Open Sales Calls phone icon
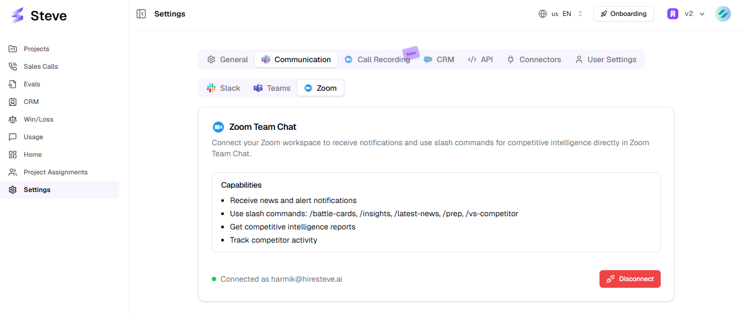 [13, 67]
